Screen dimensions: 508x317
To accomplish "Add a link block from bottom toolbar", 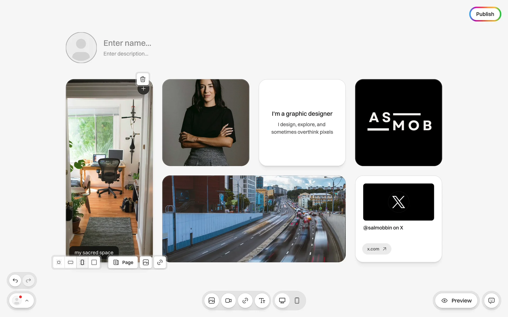I will pos(245,301).
